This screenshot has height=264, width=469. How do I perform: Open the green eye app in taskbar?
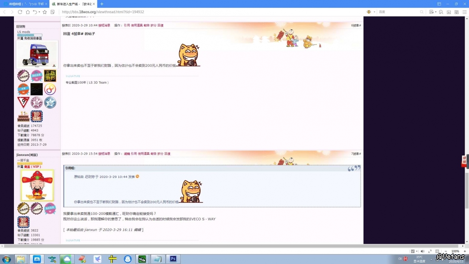[x=142, y=259]
